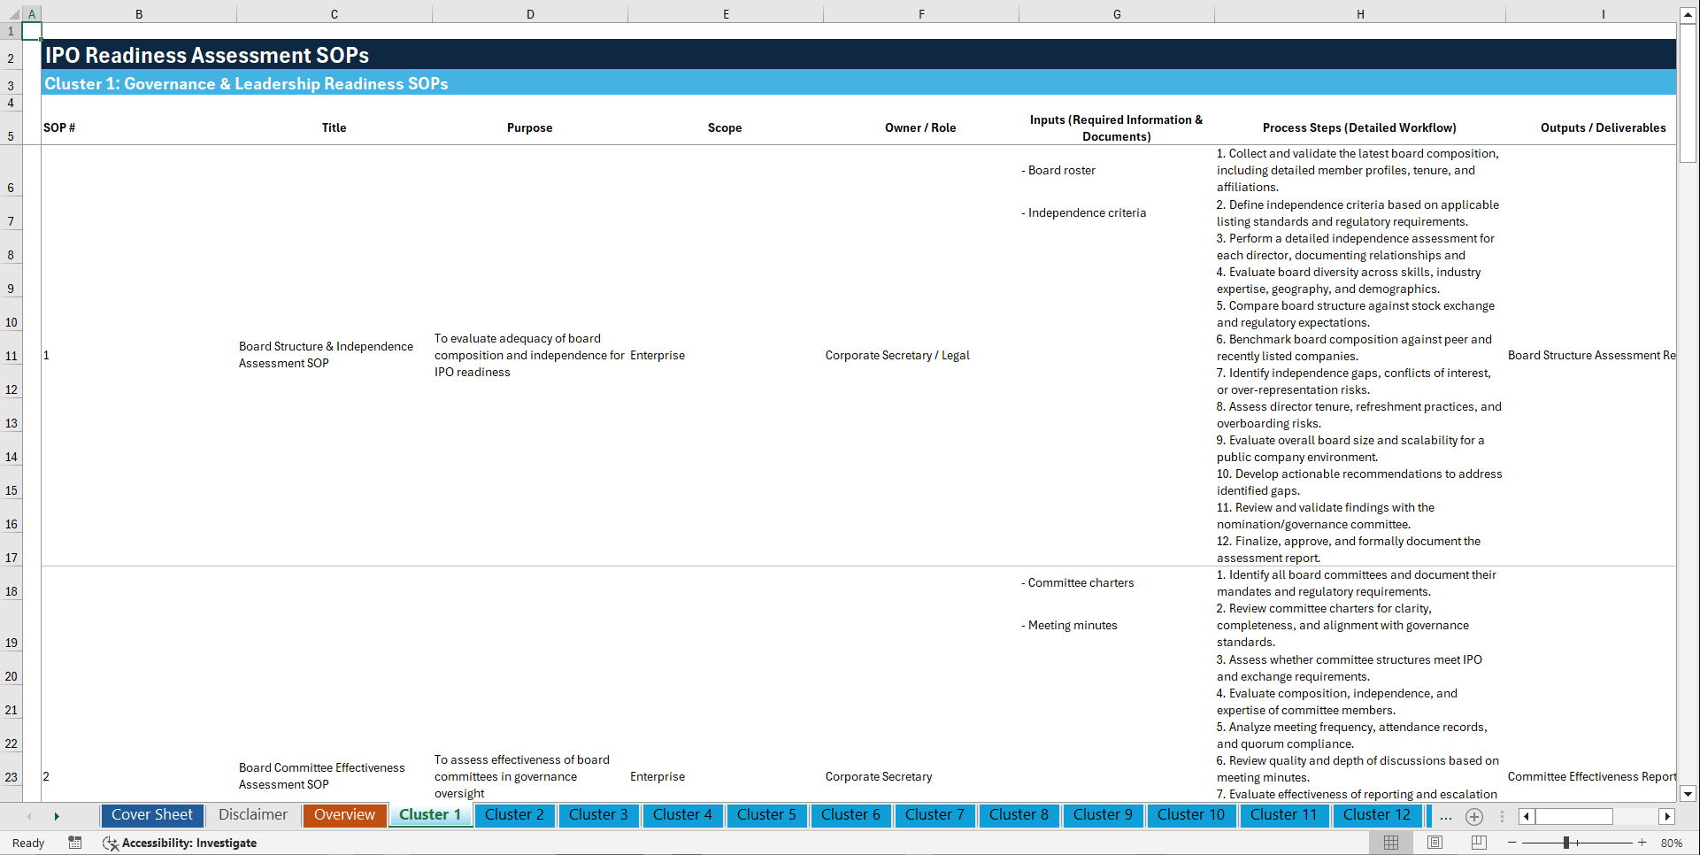This screenshot has height=855, width=1700.
Task: Zoom in with the plus icon
Action: [1642, 843]
